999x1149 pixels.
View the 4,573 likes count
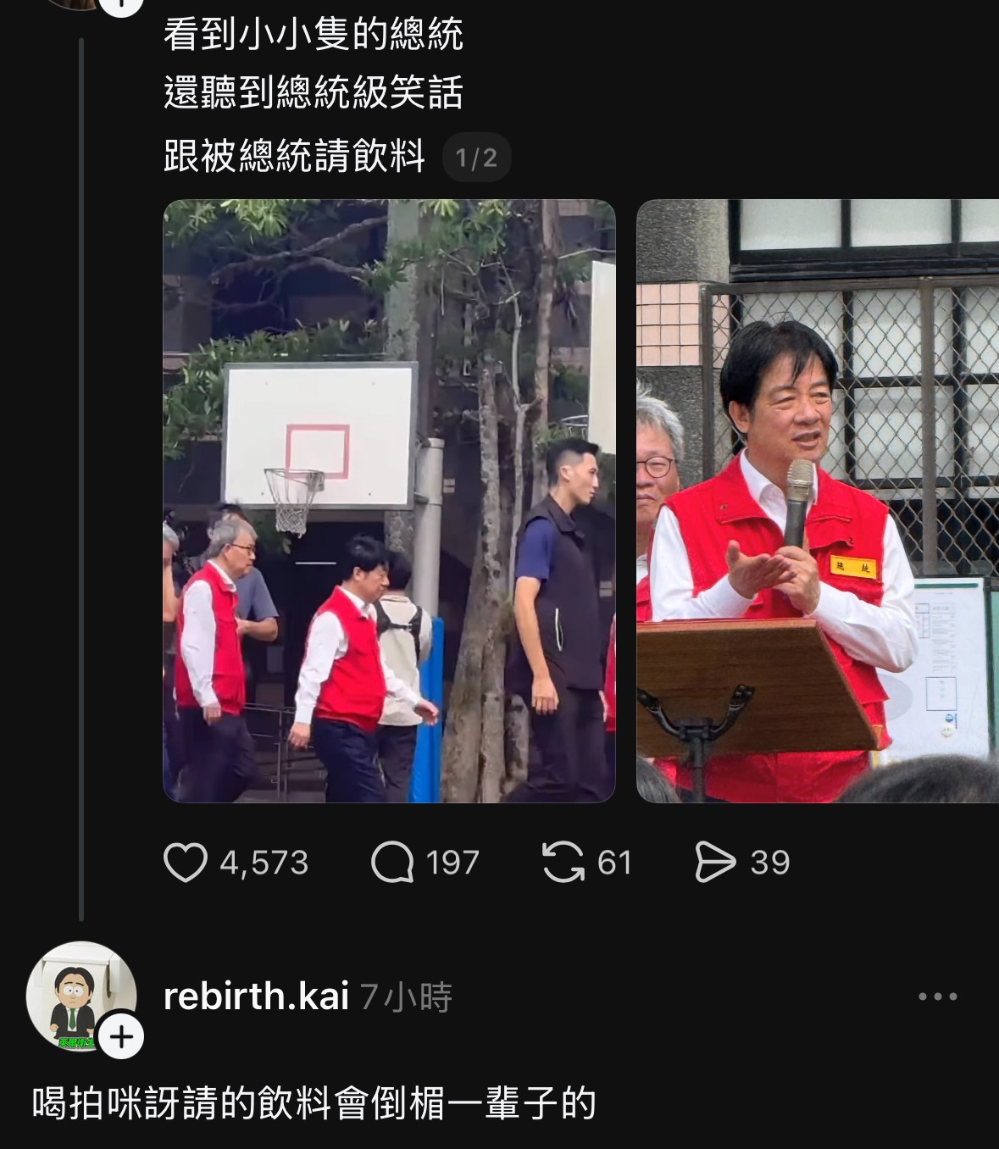click(264, 863)
